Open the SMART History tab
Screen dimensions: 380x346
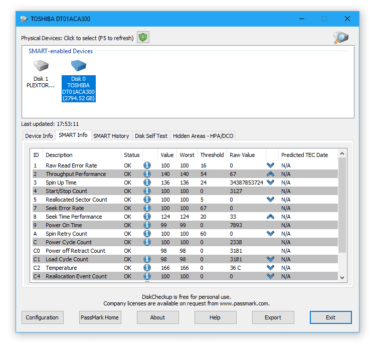click(111, 136)
